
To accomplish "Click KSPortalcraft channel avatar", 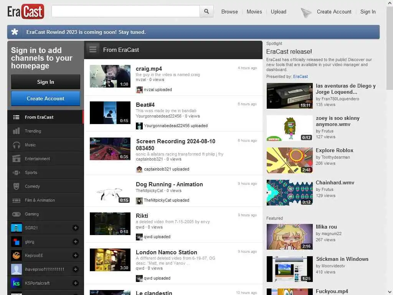I will 16,283.
